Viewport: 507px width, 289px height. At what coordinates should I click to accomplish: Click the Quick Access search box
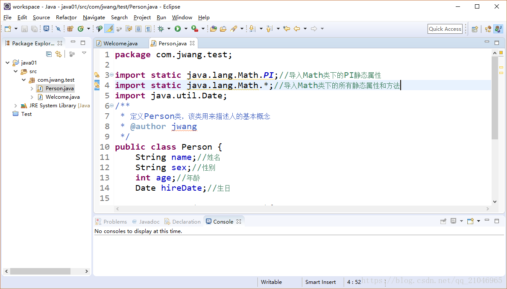pos(445,29)
